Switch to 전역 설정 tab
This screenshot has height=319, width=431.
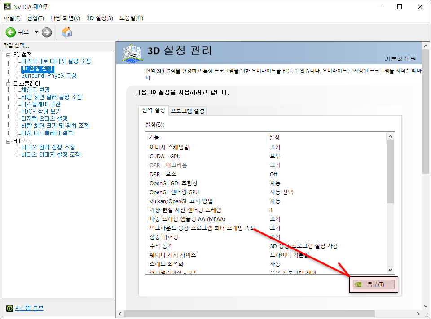pos(154,110)
